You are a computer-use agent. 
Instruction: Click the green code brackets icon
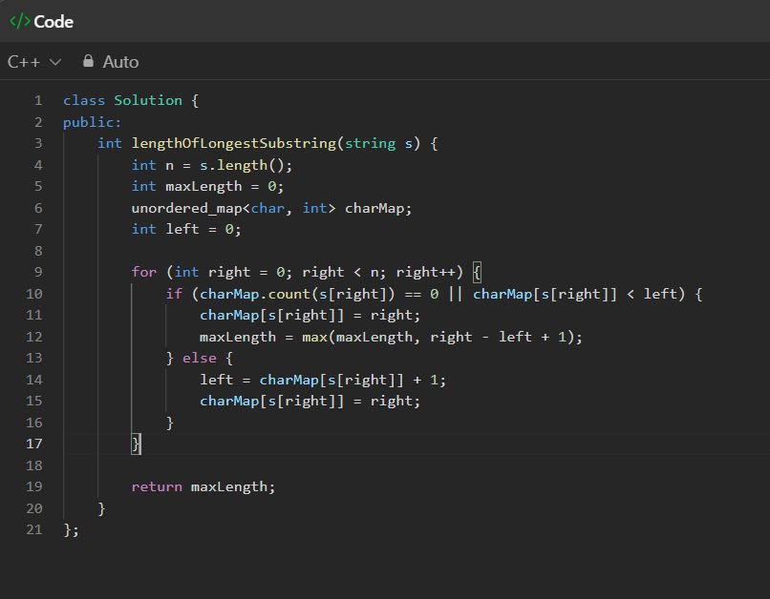click(20, 22)
